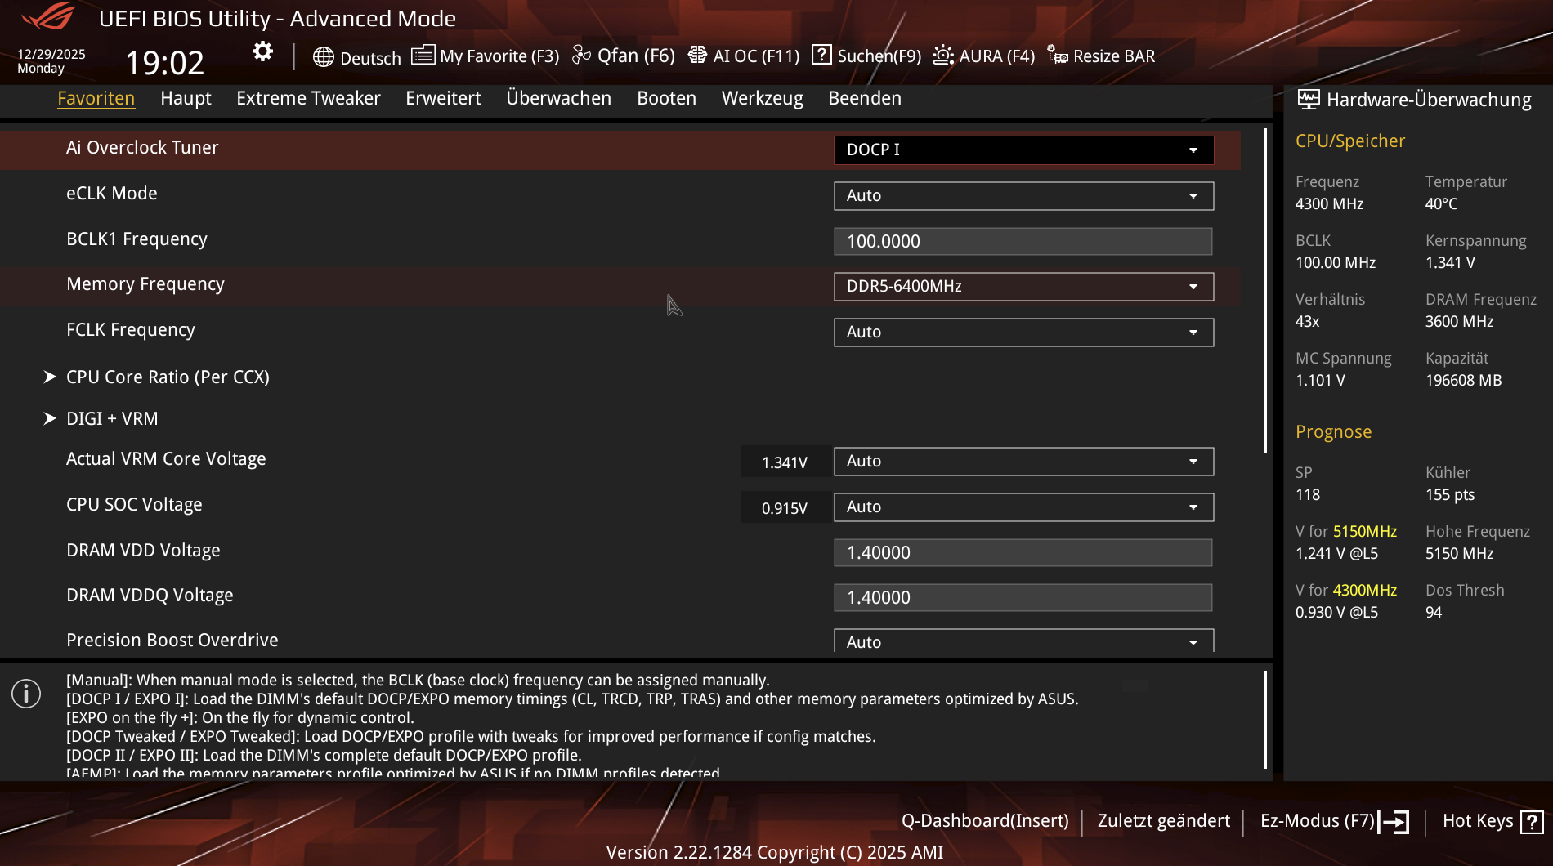Open the CPU SOC Voltage dropdown
This screenshot has height=866, width=1553.
click(x=1023, y=507)
